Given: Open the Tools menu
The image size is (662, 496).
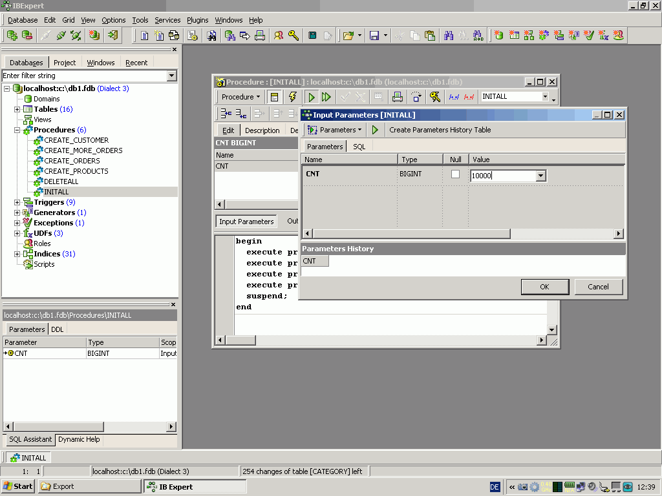Looking at the screenshot, I should pyautogui.click(x=140, y=20).
